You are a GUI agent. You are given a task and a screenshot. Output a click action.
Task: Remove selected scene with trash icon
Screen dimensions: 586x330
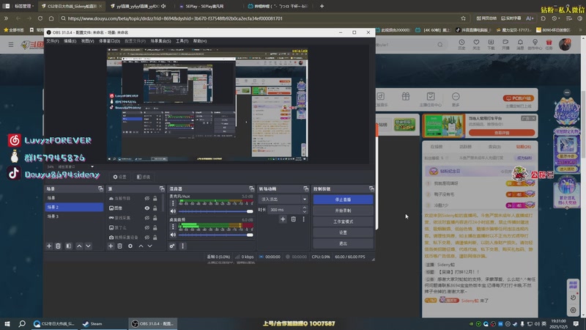pyautogui.click(x=58, y=246)
